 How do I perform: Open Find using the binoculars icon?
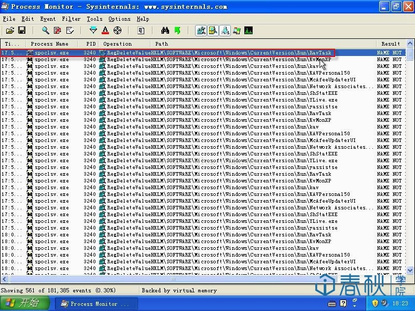[165, 31]
